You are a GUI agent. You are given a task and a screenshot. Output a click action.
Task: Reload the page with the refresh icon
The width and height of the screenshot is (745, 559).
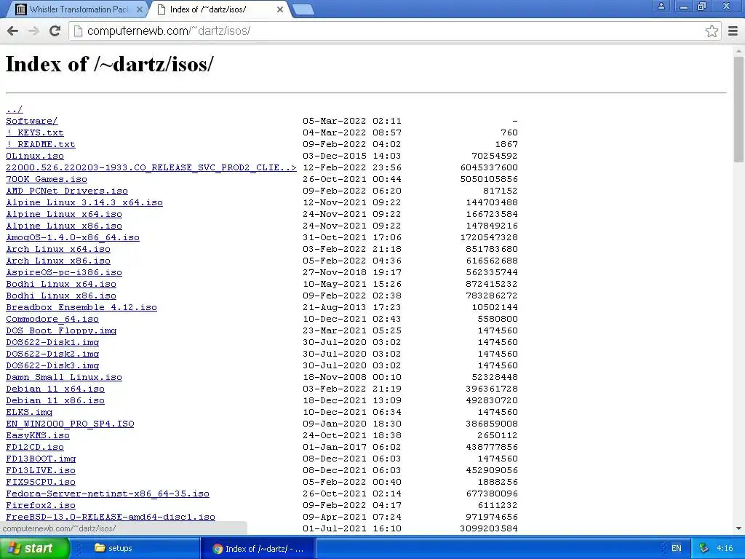pyautogui.click(x=55, y=31)
